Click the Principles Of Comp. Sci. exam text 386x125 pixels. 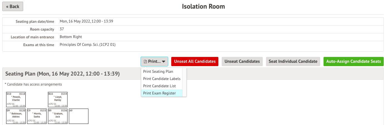(88, 44)
